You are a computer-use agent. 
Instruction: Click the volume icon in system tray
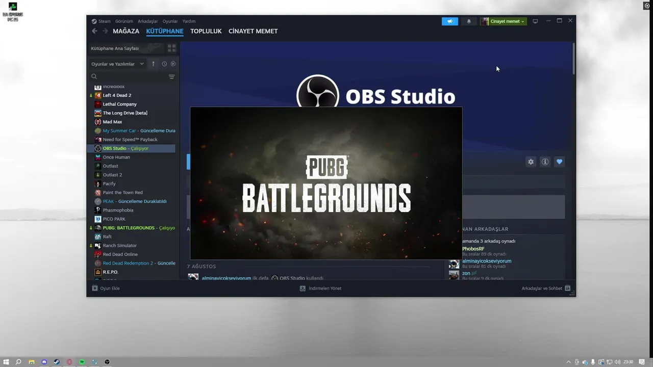(x=617, y=362)
